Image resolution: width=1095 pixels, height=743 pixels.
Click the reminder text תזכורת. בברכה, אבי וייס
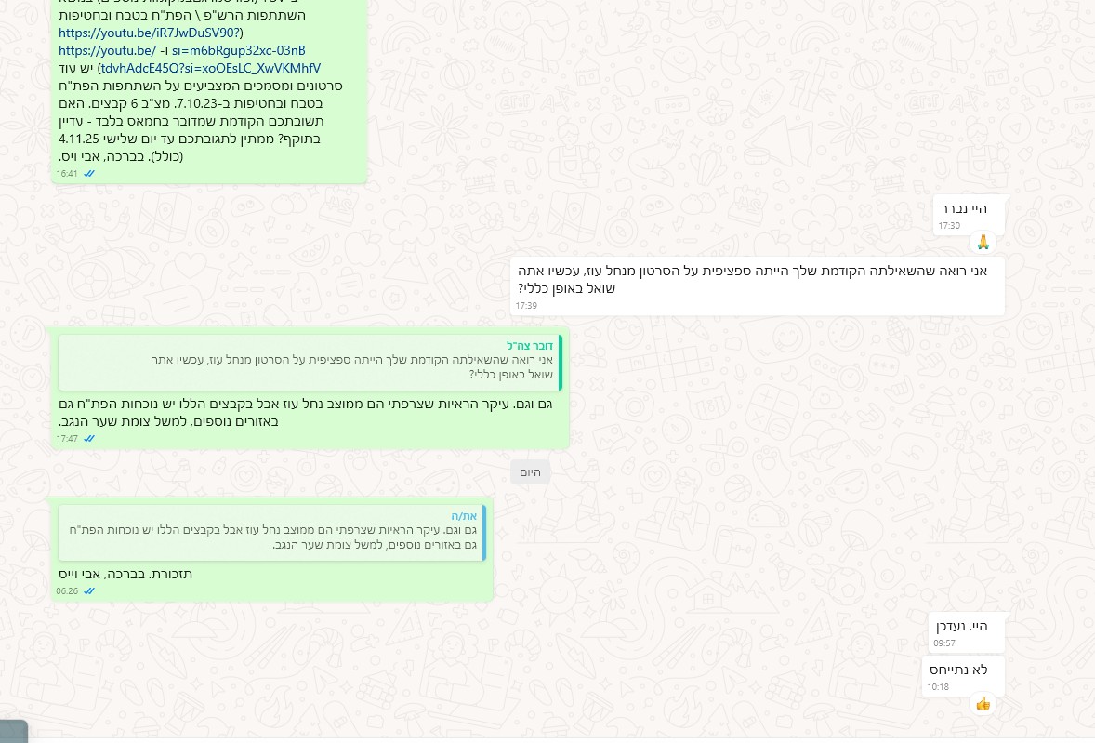coord(125,574)
